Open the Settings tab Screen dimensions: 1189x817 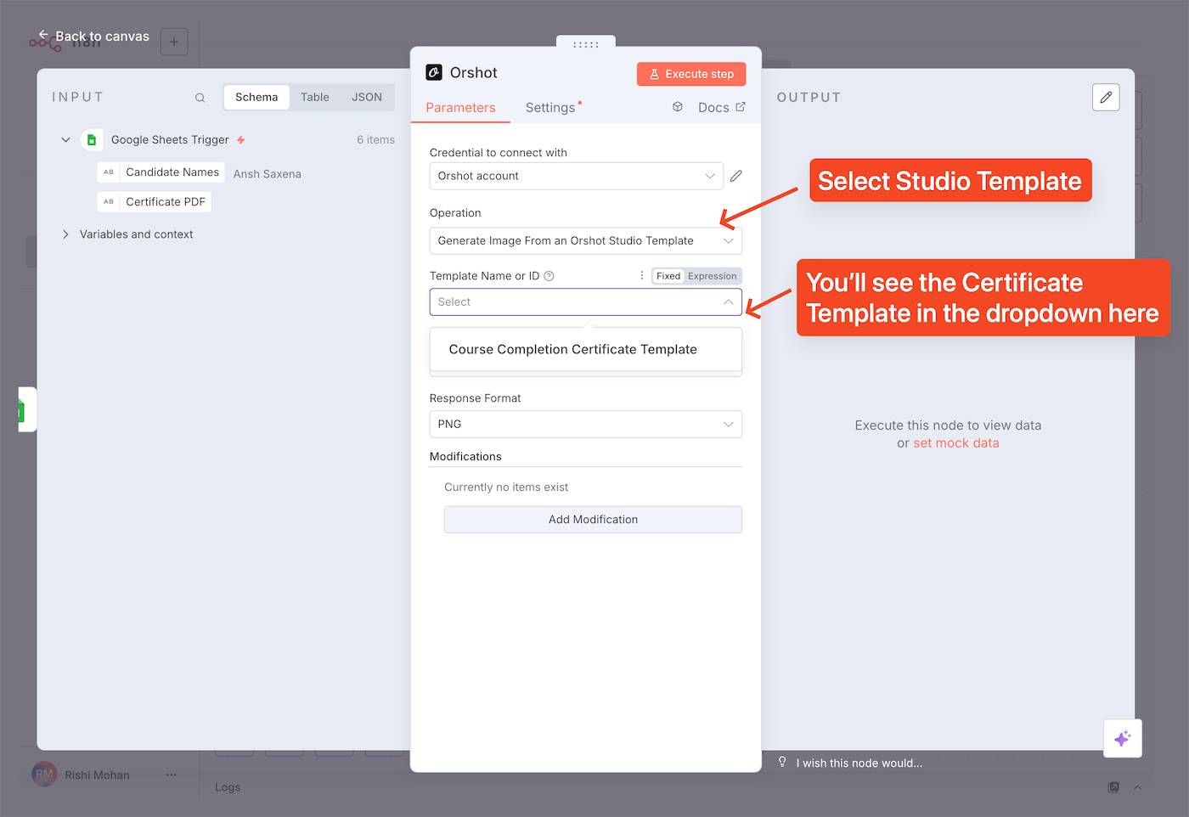point(550,108)
